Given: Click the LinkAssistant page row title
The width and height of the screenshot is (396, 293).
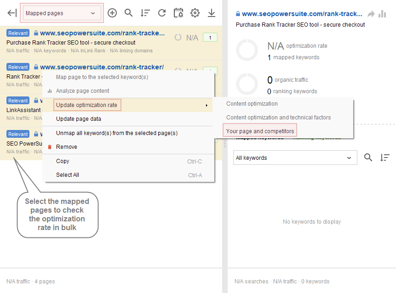Looking at the screenshot, I should pyautogui.click(x=24, y=110).
